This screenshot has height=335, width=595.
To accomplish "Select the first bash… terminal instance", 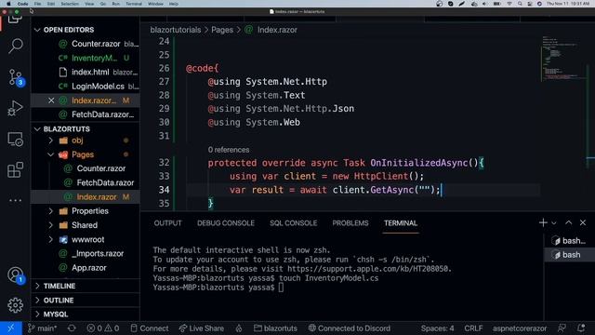I will (569, 241).
